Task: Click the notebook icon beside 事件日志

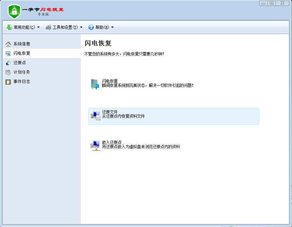Action: 8,82
